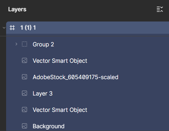The height and width of the screenshot is (131, 169).
Task: Select the 1 (1) 1 frame layer
Action: pyautogui.click(x=87, y=28)
